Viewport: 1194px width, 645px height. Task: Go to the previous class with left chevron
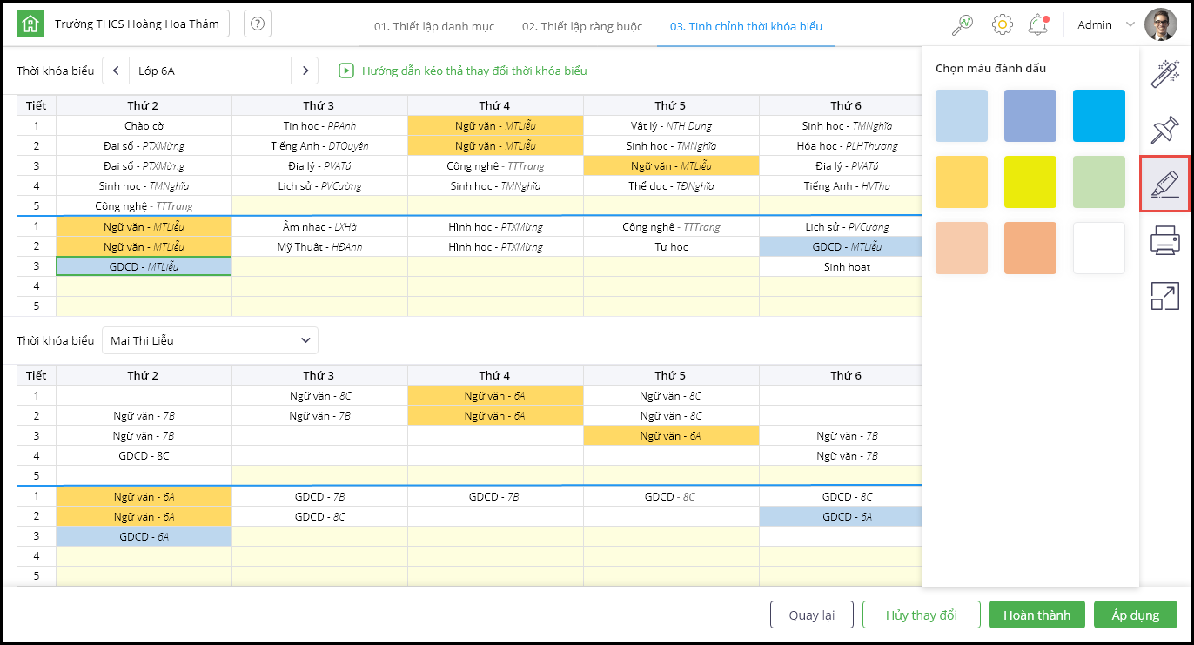click(x=116, y=71)
